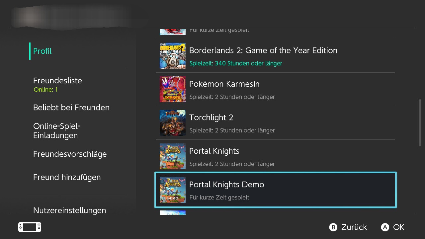Click the game list scrollbar
The height and width of the screenshot is (239, 425).
420,123
